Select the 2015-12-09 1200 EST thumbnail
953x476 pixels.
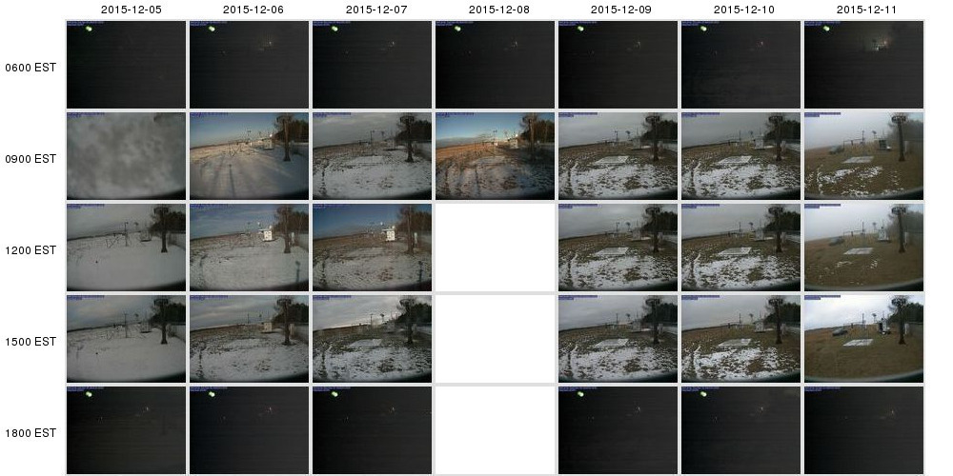(618, 248)
